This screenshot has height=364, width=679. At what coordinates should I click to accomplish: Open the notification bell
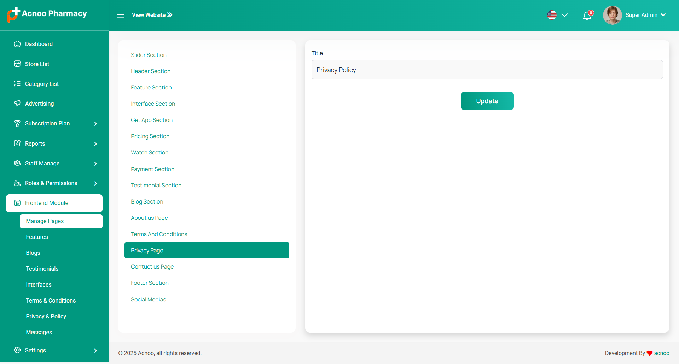[587, 16]
